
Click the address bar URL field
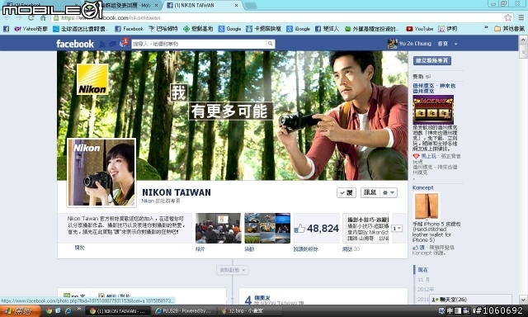[x=278, y=18]
